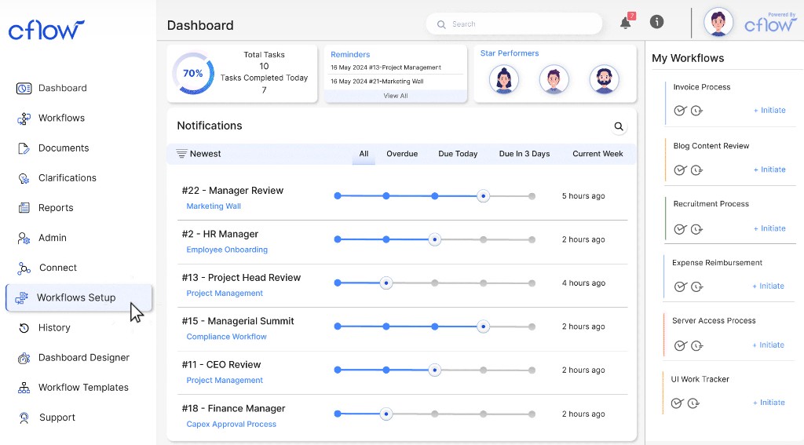Click the cflow logo in sidebar
Image resolution: width=804 pixels, height=445 pixels.
click(x=46, y=31)
